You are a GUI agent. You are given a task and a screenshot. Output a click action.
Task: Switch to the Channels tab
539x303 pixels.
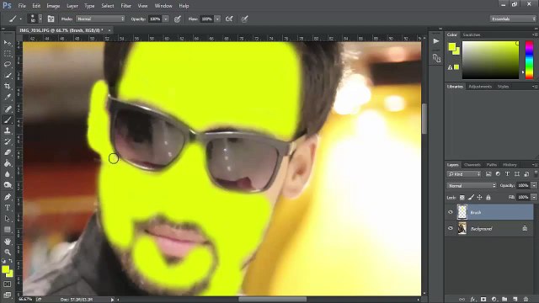click(x=472, y=165)
